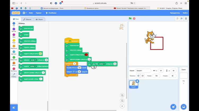The width and height of the screenshot is (199, 111).
Task: Click the штамп stamp block
Action: click(x=24, y=35)
